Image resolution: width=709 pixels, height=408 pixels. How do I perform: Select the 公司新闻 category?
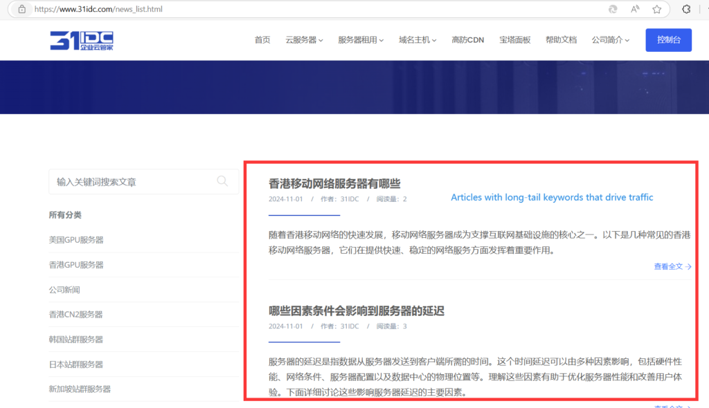[64, 290]
